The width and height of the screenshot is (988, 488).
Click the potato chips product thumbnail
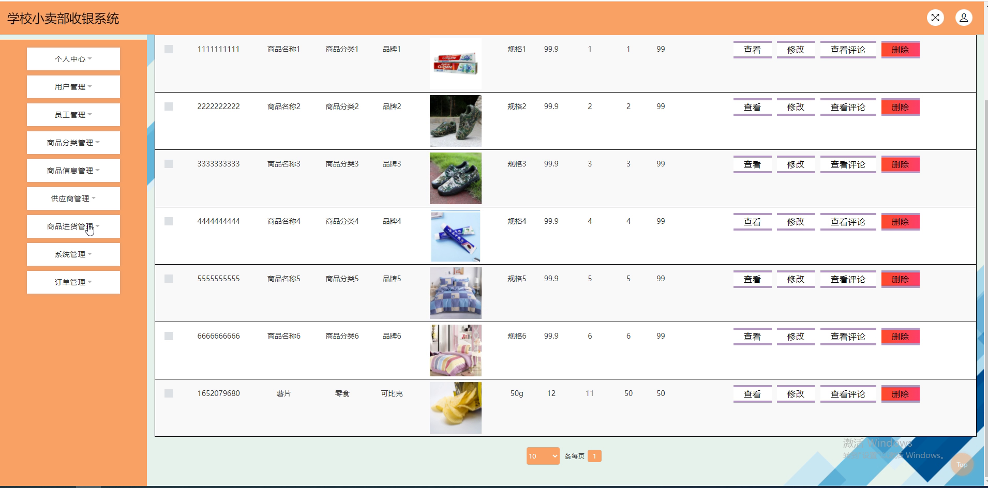coord(456,408)
